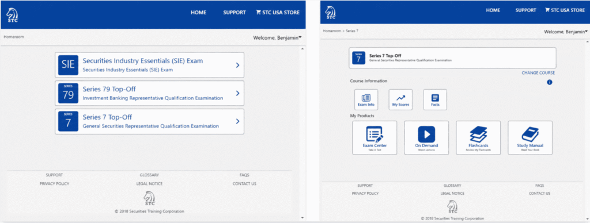Click 2018 Securities Training Corporation text, left window
The image size is (590, 223).
pyautogui.click(x=149, y=212)
